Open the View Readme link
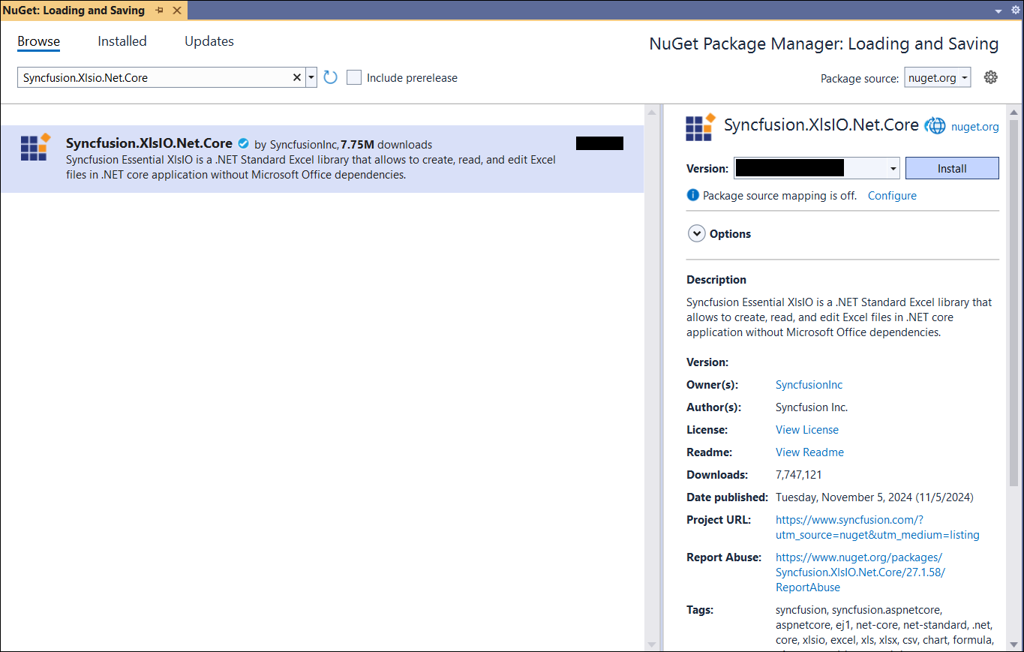The height and width of the screenshot is (652, 1024). (x=809, y=452)
